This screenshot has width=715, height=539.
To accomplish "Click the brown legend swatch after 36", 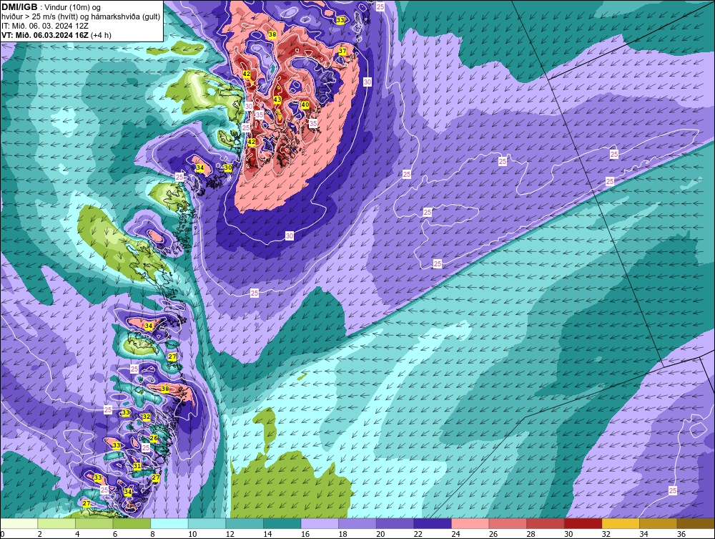I will 696,523.
